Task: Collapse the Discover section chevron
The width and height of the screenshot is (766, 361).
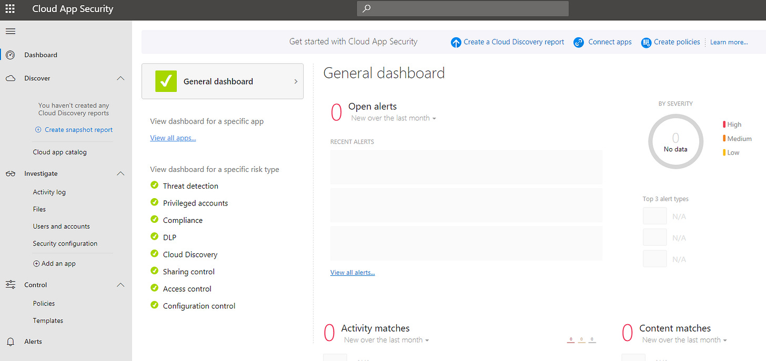Action: tap(120, 78)
